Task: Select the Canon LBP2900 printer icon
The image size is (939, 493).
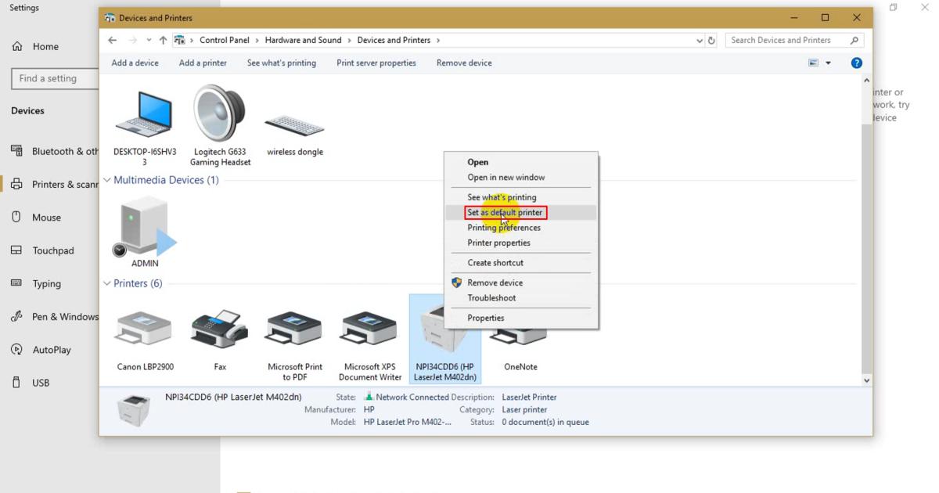Action: [x=144, y=330]
